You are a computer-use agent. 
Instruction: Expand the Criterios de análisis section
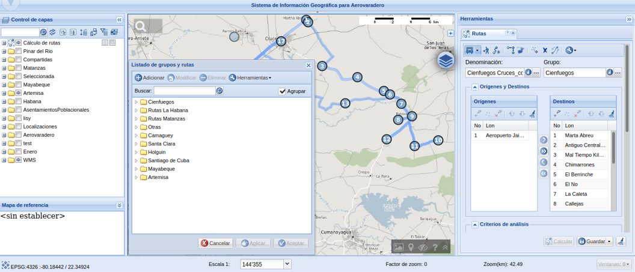pyautogui.click(x=474, y=225)
